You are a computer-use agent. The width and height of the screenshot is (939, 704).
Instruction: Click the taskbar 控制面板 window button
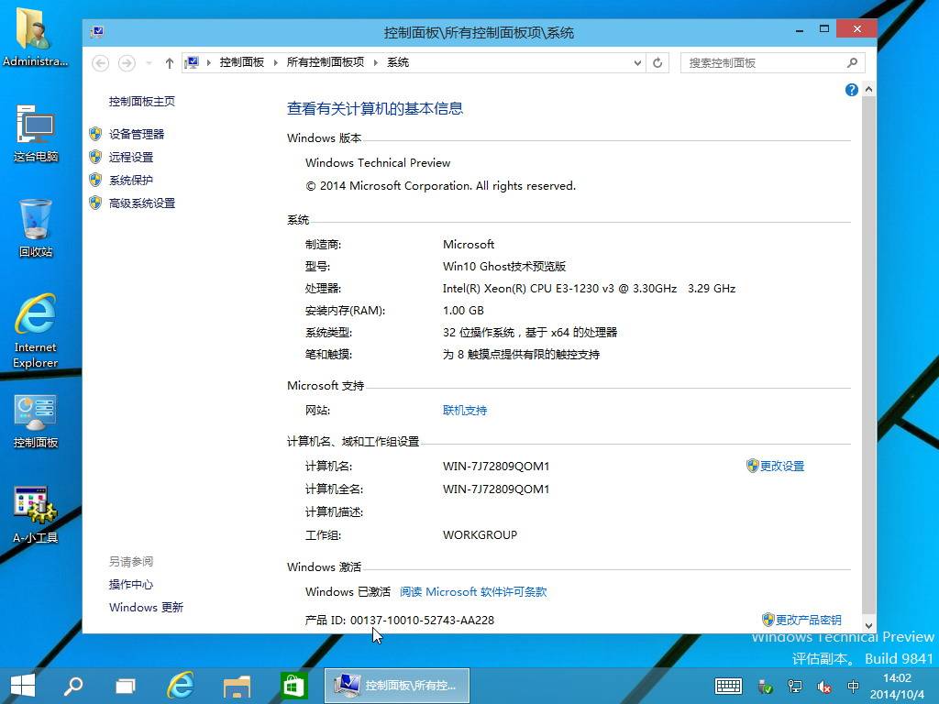coord(397,686)
